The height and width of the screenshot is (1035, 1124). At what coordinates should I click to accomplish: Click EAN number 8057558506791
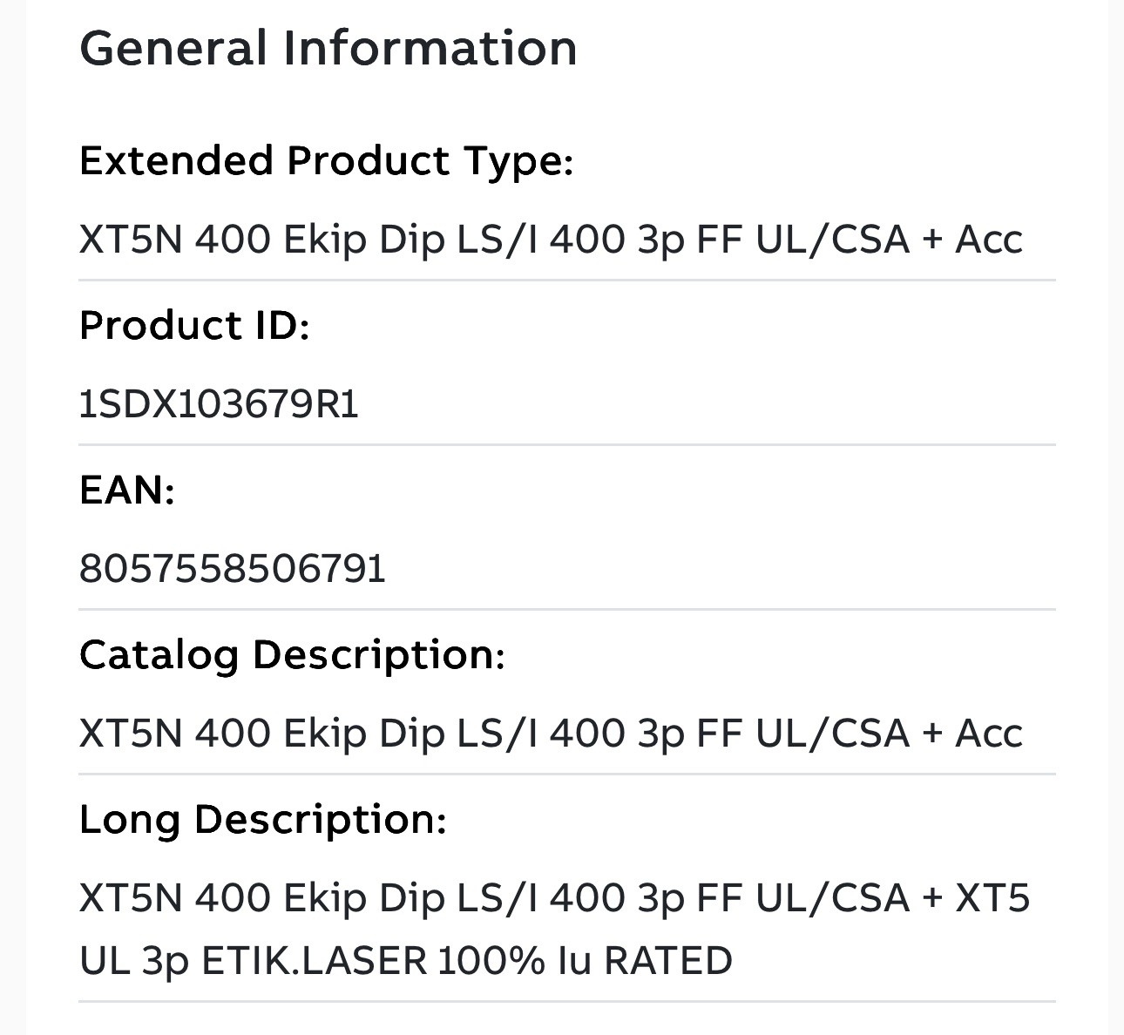[x=232, y=570]
